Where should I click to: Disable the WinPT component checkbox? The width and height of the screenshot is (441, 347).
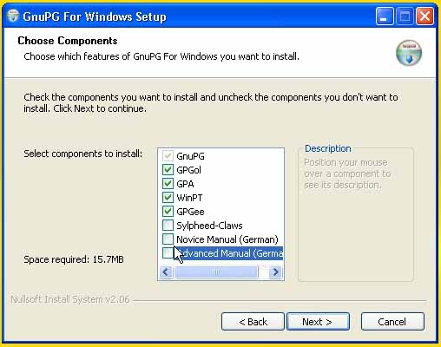click(x=168, y=198)
